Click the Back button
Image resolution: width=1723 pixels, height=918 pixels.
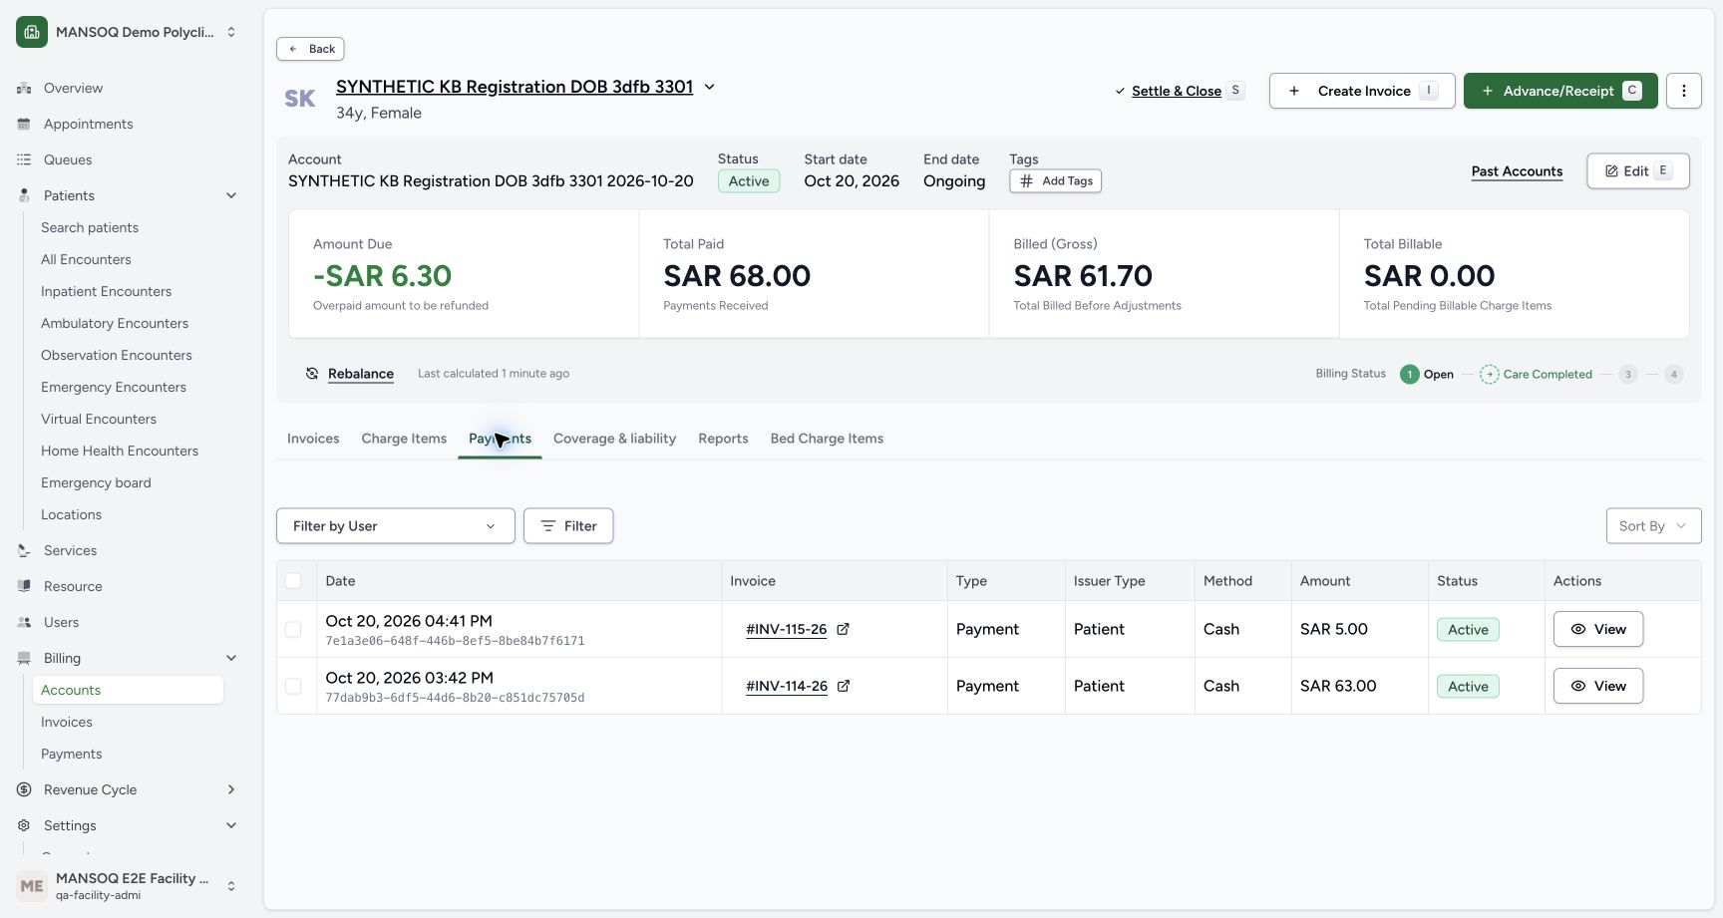coord(310,49)
